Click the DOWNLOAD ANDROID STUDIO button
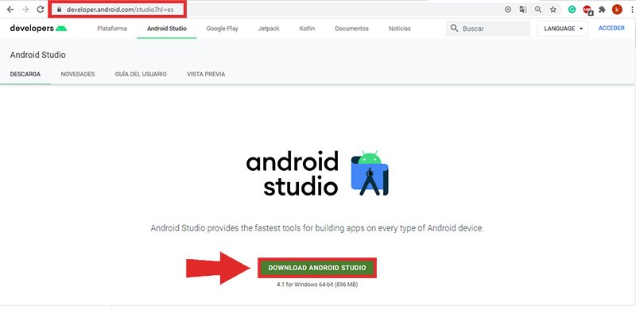636x310 pixels. pyautogui.click(x=317, y=268)
